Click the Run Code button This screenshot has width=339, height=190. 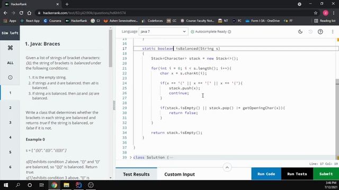click(266, 174)
